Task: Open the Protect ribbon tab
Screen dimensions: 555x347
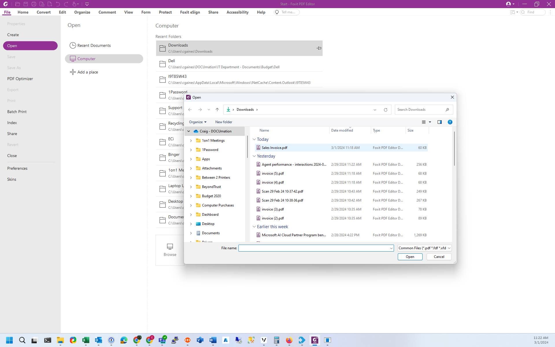Action: tap(165, 12)
